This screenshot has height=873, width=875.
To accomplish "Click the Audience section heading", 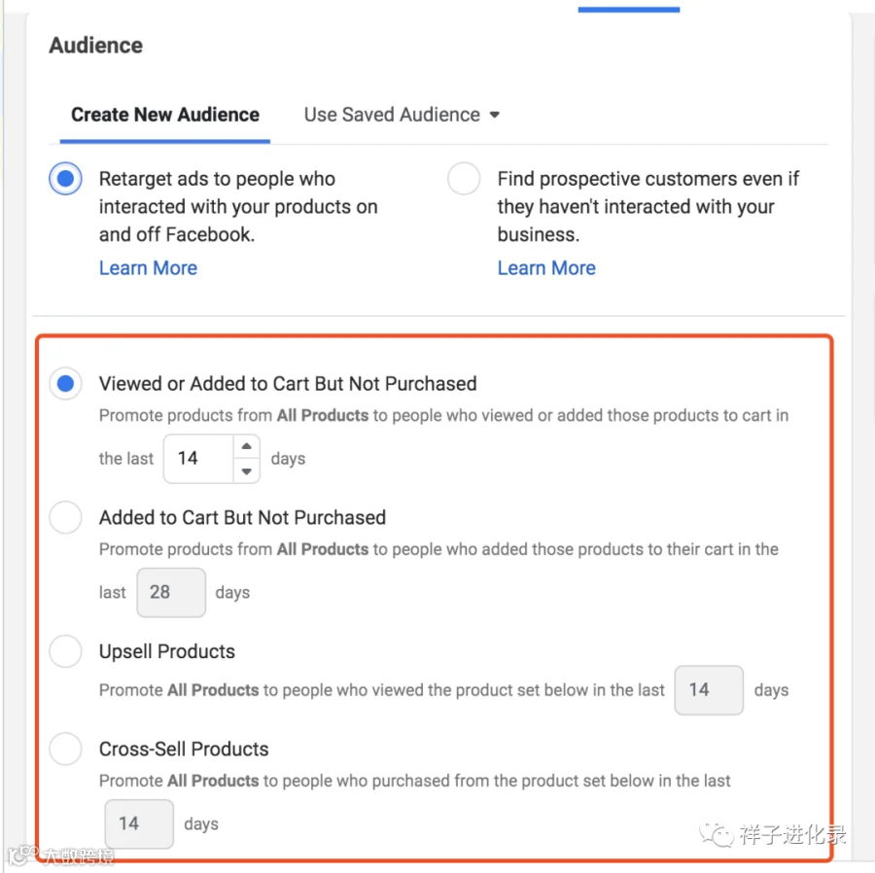I will click(x=96, y=46).
